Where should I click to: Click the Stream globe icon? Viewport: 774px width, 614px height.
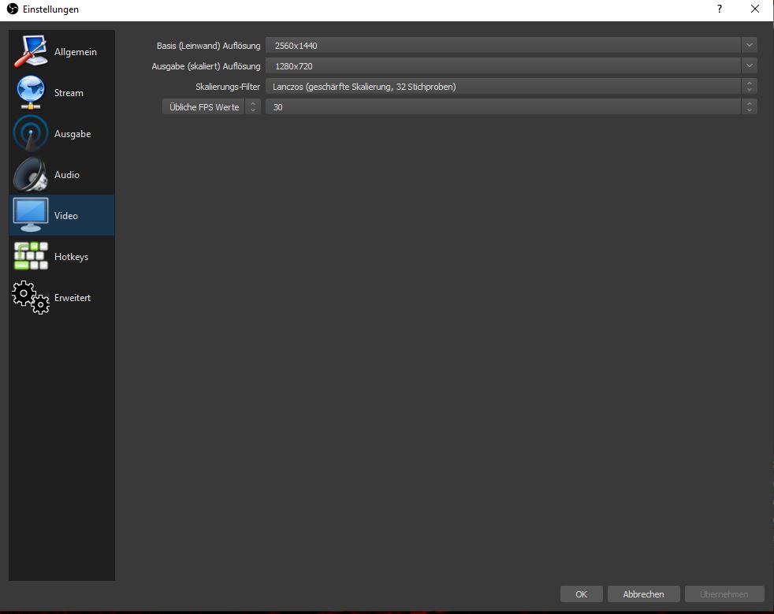pyautogui.click(x=31, y=93)
